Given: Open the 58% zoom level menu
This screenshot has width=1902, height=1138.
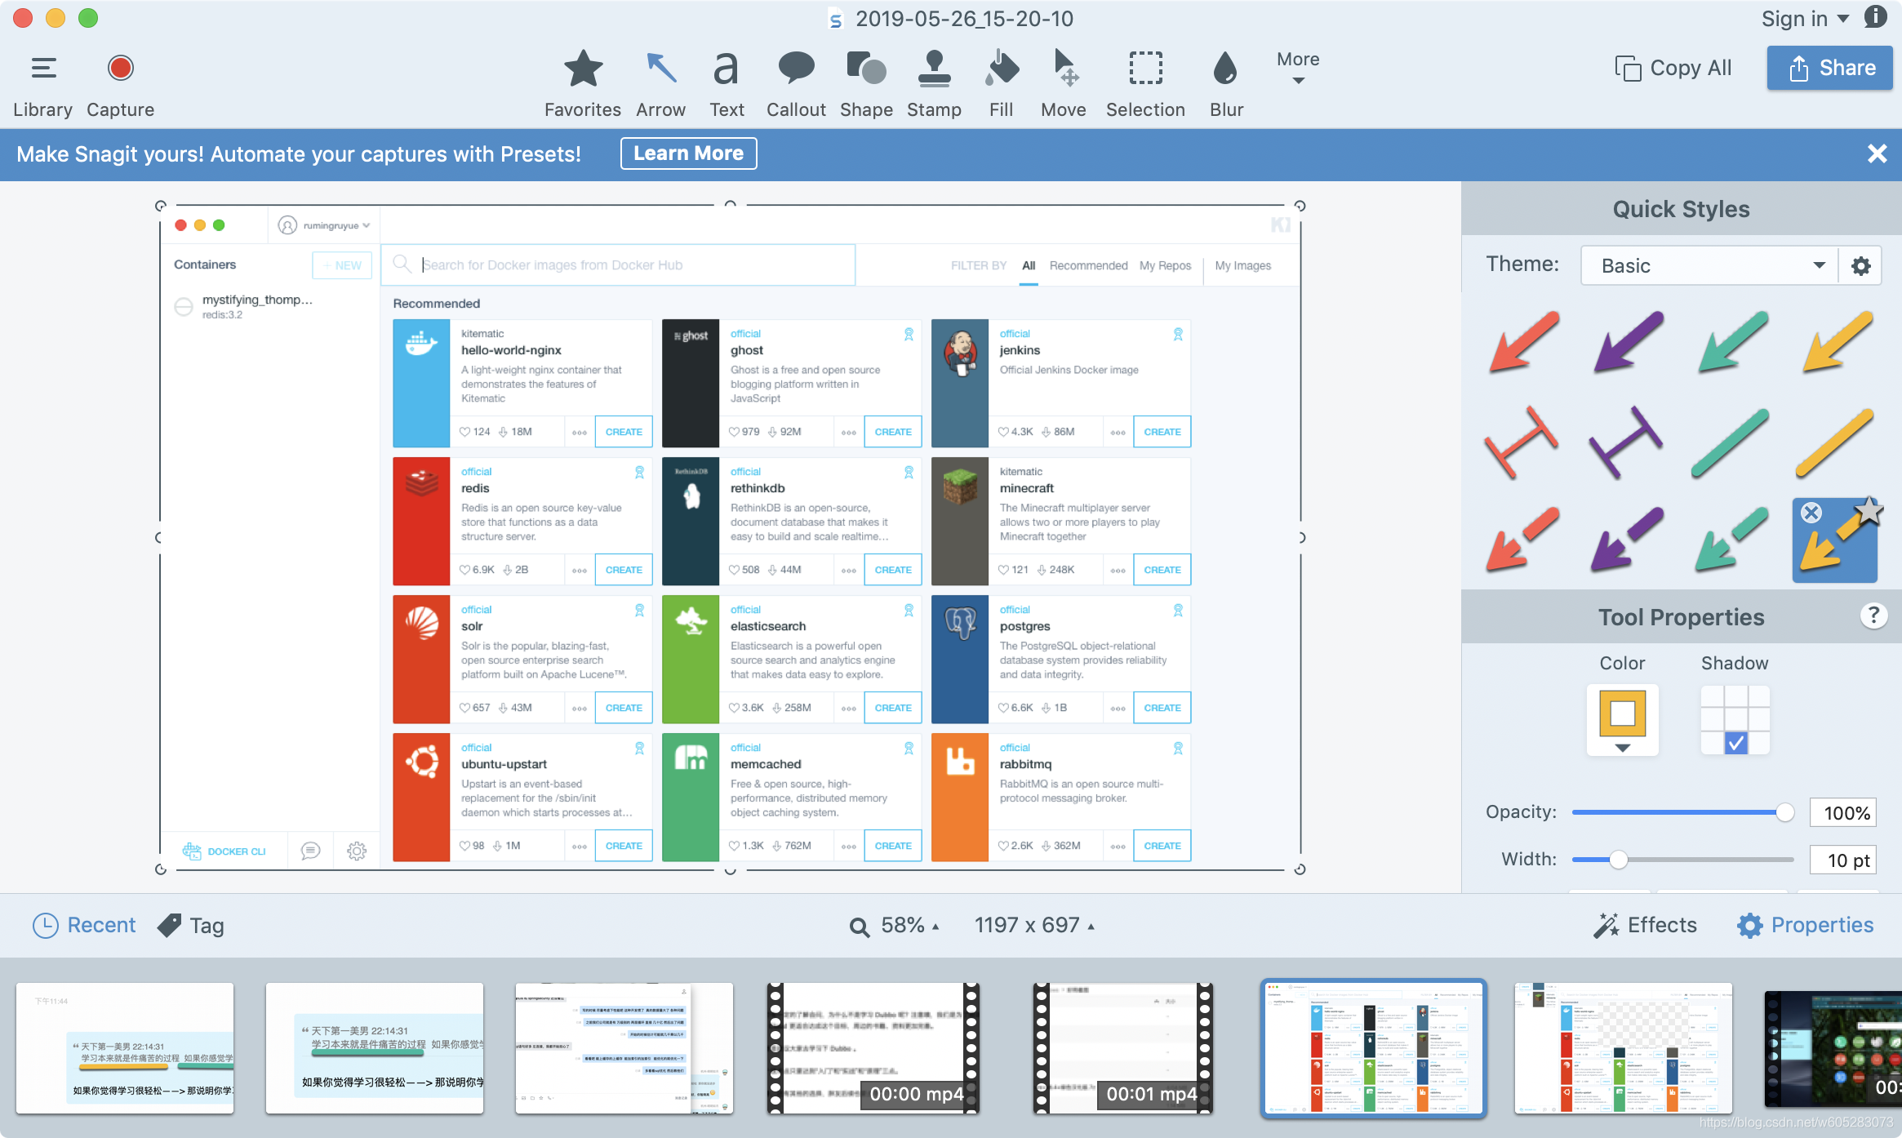Looking at the screenshot, I should [x=894, y=926].
